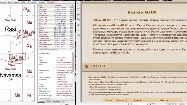This screenshot has height=105, width=187.
Task: Click Ra house in Rasi chart
Action: click(29, 47)
